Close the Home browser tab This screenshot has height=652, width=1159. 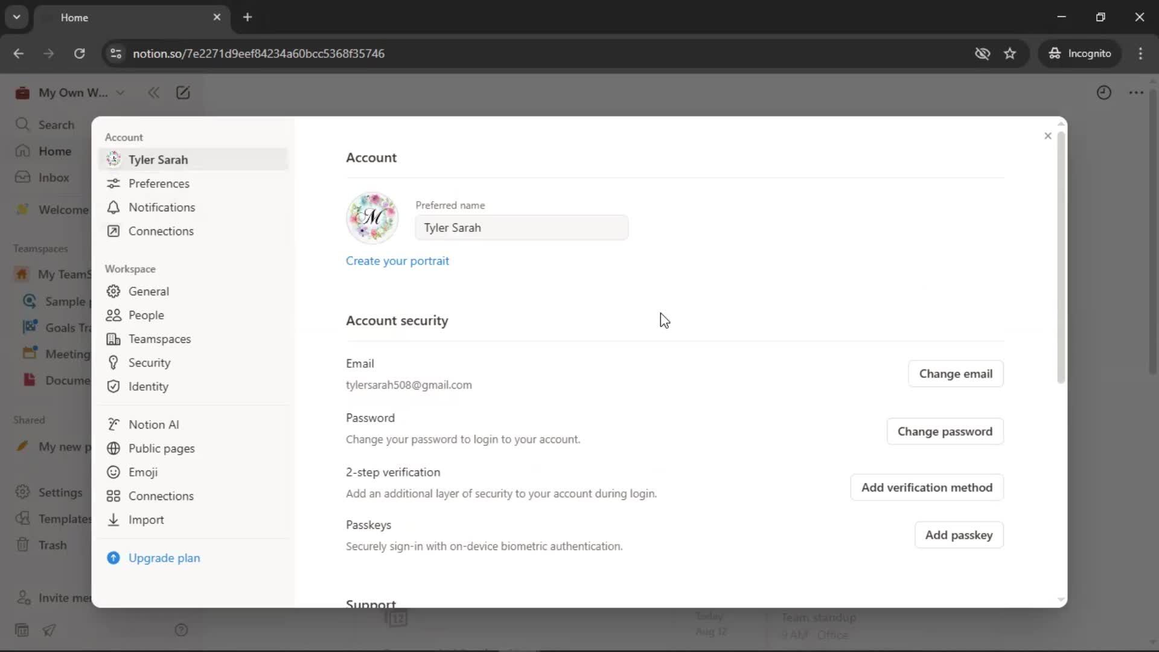coord(217,17)
